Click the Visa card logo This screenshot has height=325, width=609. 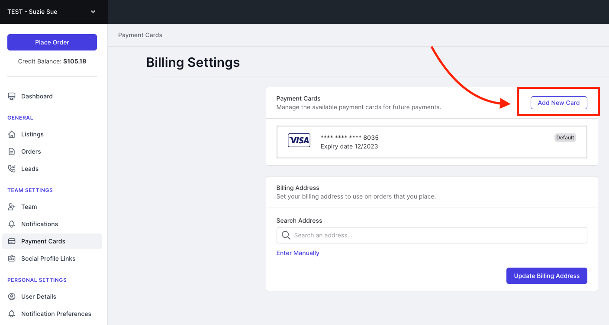[x=299, y=140]
